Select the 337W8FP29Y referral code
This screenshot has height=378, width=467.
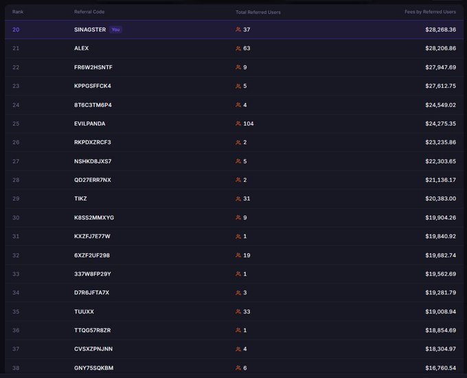pyautogui.click(x=93, y=274)
